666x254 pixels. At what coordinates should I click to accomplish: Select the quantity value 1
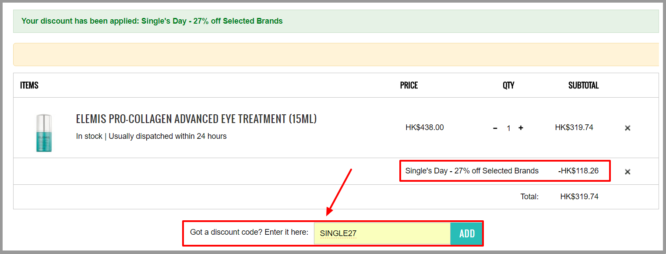(508, 128)
